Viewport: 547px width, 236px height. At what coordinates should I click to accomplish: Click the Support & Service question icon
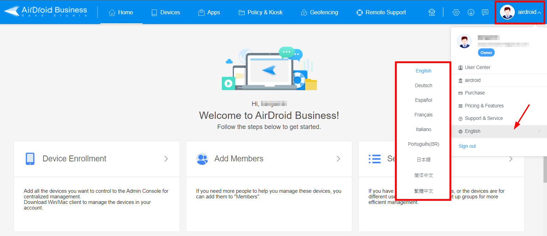click(x=461, y=119)
